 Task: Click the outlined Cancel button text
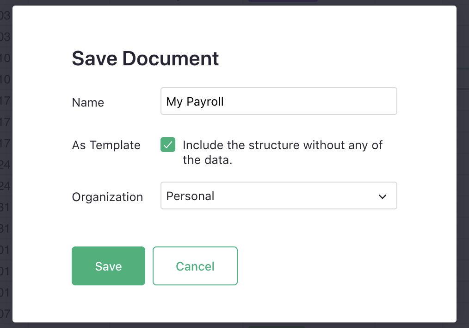[x=195, y=266]
